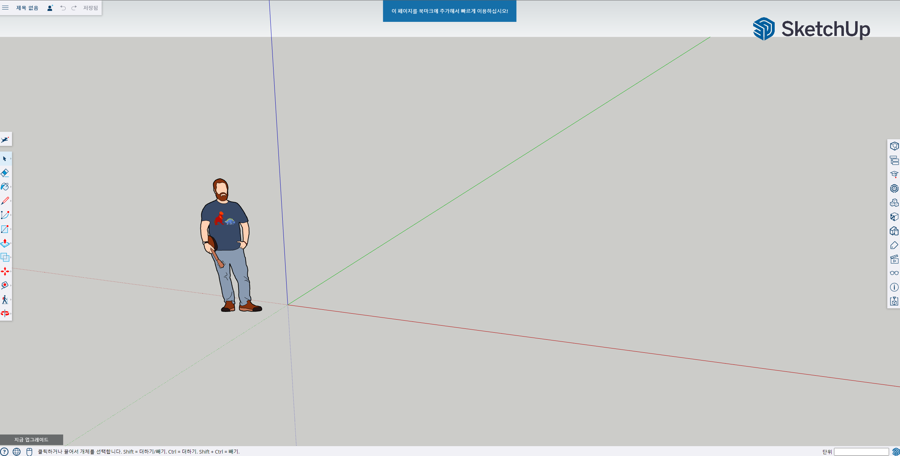Select the Tape Measure tool
This screenshot has height=456, width=900.
(x=5, y=285)
